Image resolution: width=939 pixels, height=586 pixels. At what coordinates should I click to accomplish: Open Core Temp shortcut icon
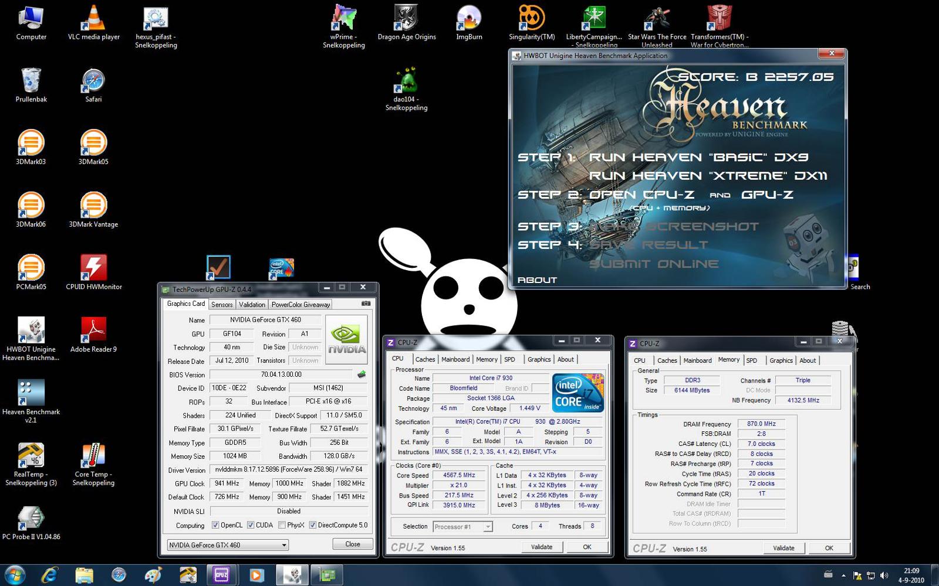[x=93, y=464]
